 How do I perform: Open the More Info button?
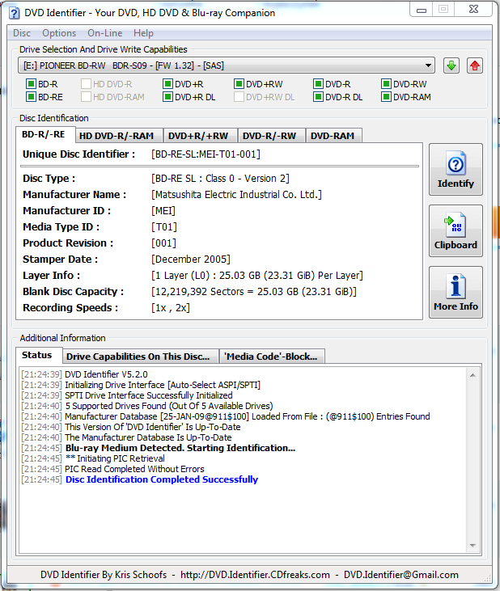tap(456, 292)
